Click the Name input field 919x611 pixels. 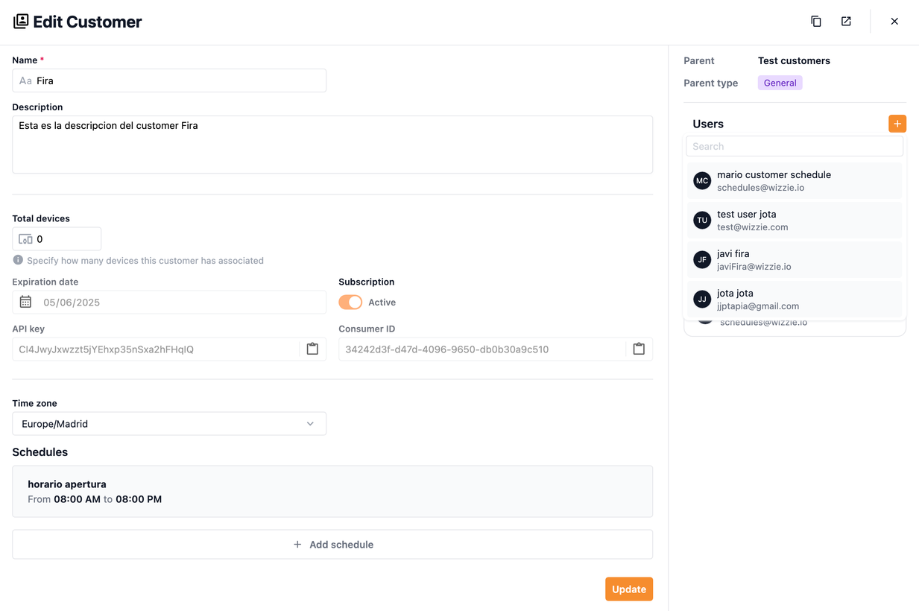click(179, 80)
